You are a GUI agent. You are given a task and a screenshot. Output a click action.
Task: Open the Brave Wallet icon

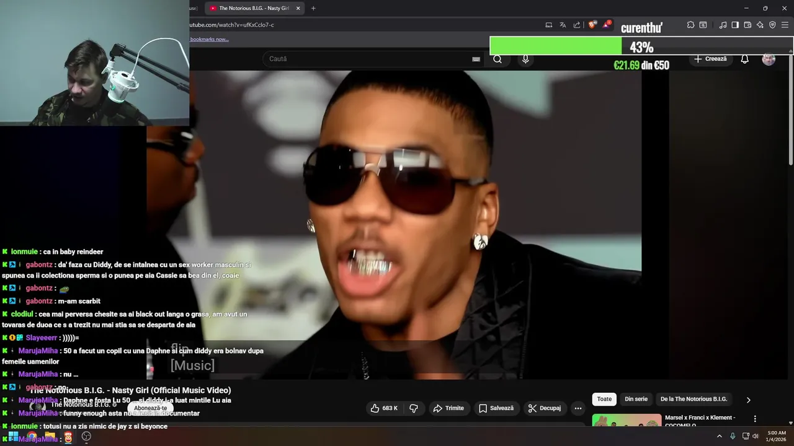(x=747, y=25)
